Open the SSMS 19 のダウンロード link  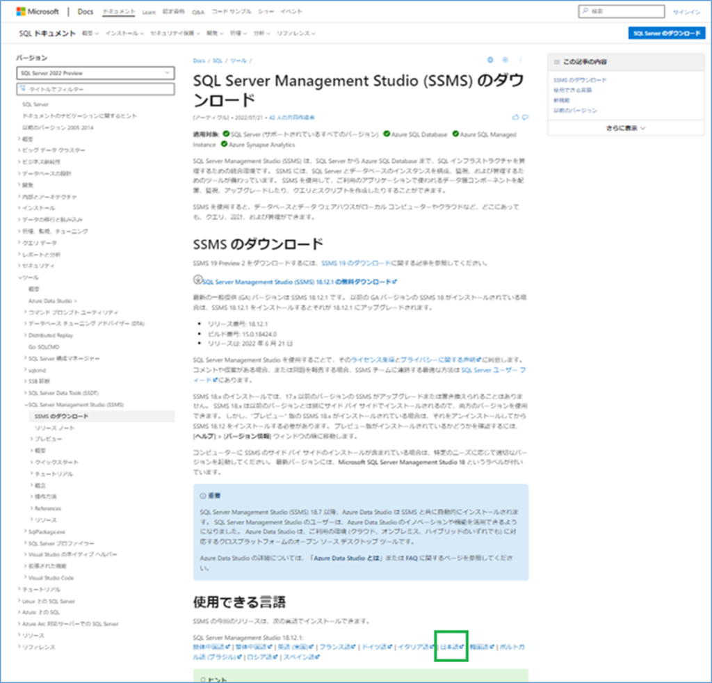pyautogui.click(x=355, y=263)
